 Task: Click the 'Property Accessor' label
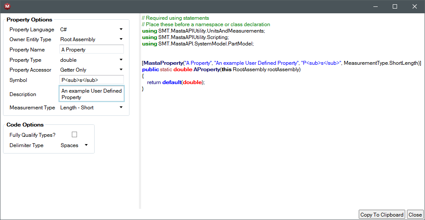click(x=31, y=70)
